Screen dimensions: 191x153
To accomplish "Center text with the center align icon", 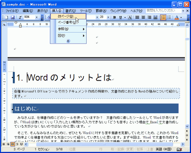I will coord(143,17).
